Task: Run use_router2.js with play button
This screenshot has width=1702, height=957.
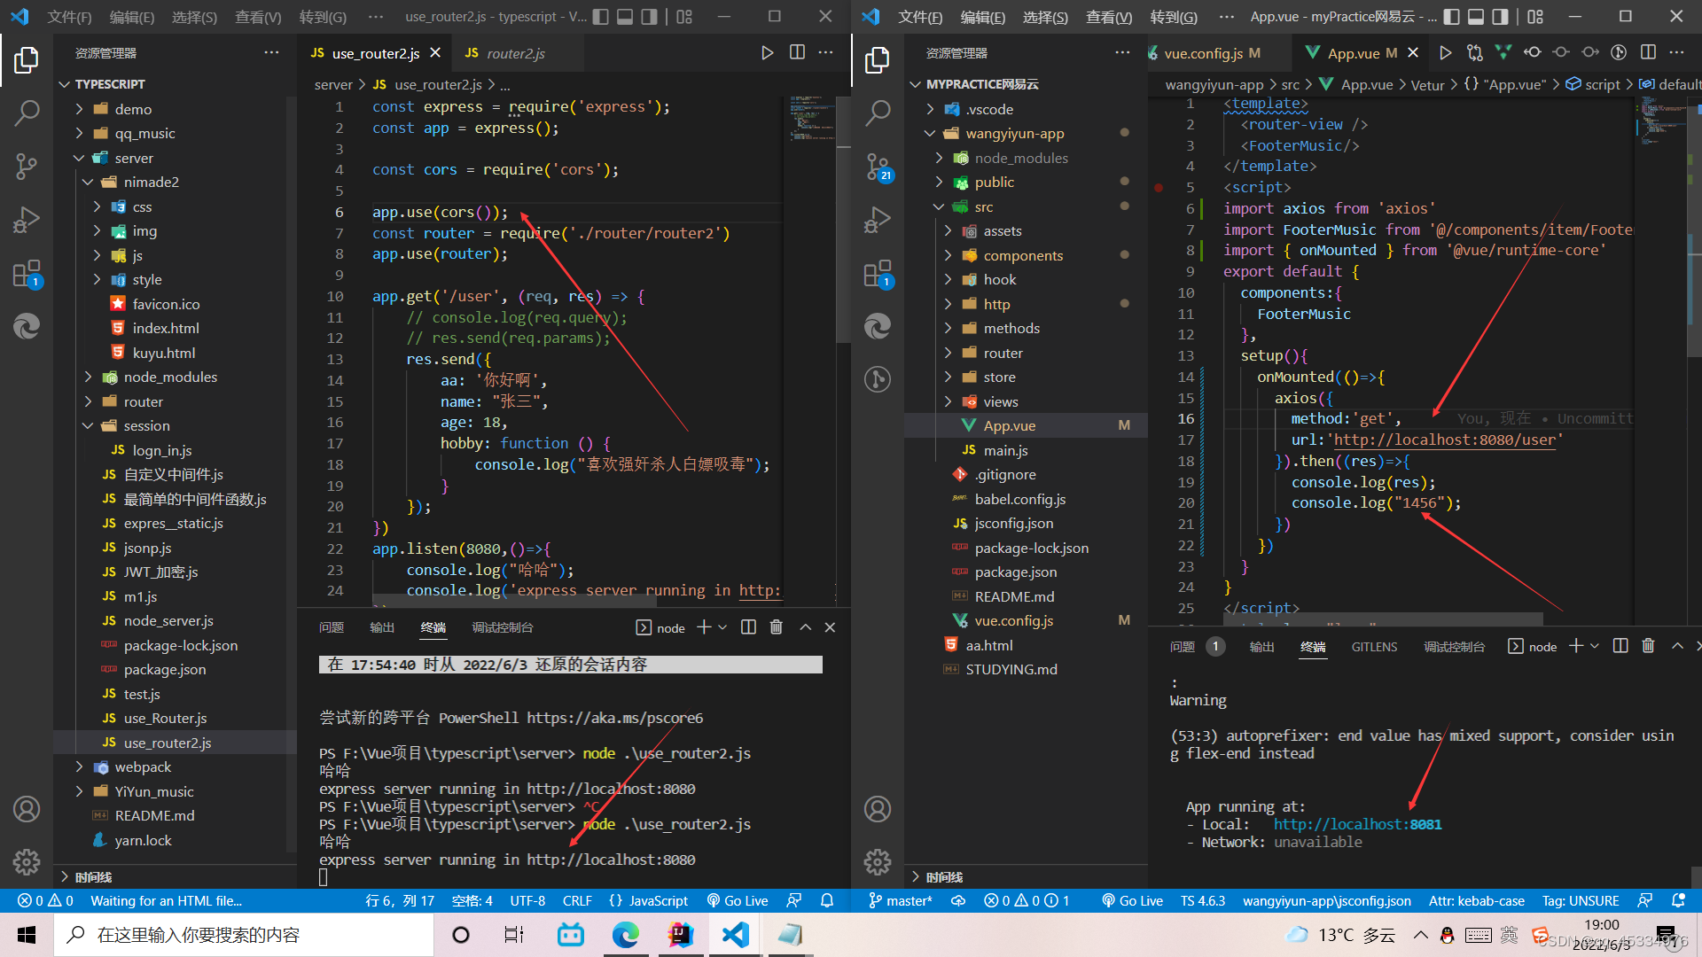Action: coord(767,53)
